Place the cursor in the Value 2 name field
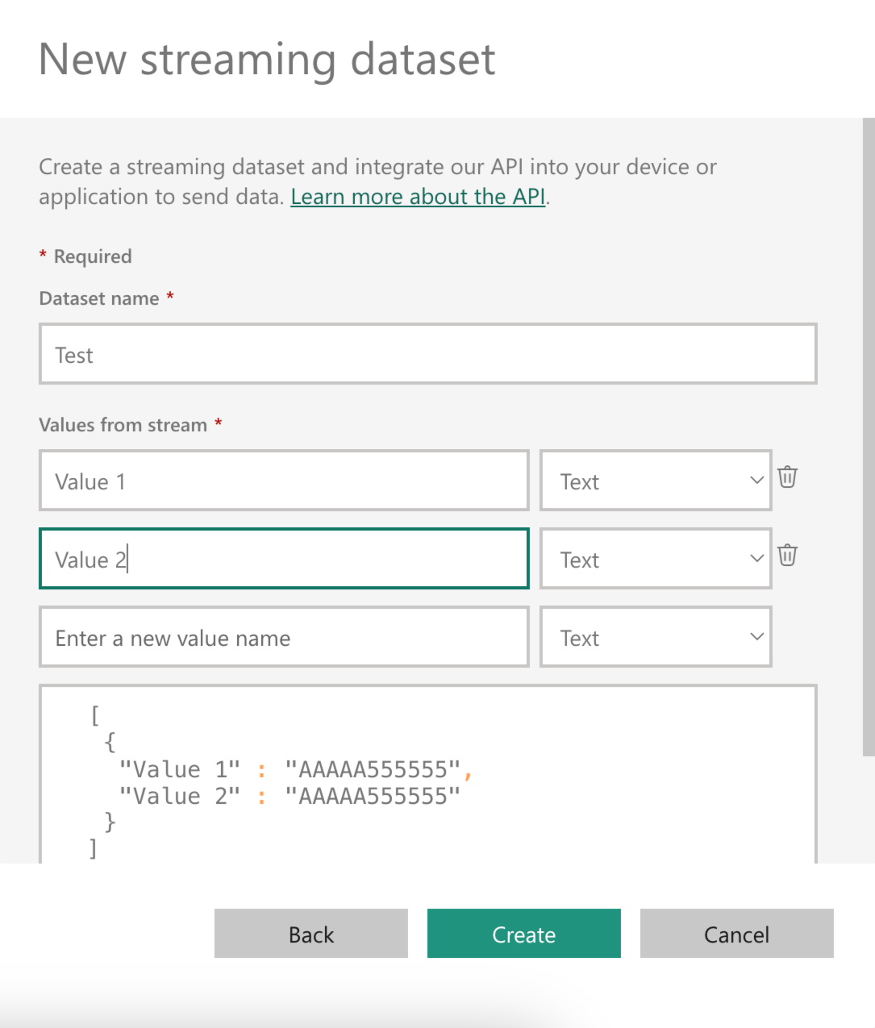 [x=284, y=560]
